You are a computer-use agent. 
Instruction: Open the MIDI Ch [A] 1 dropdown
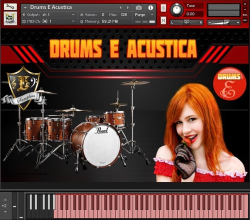(48, 21)
